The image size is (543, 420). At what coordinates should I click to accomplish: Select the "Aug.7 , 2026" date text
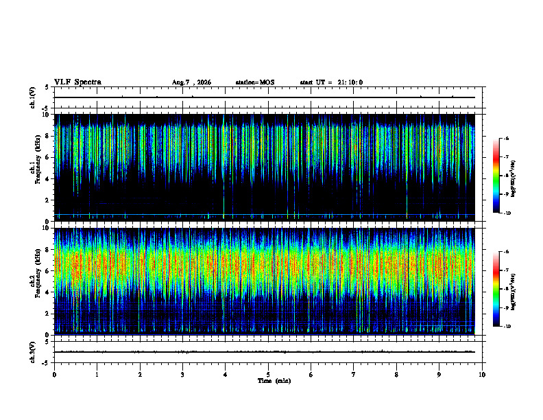click(191, 82)
